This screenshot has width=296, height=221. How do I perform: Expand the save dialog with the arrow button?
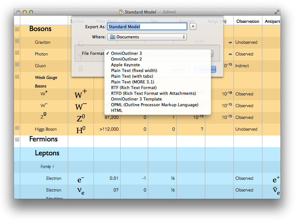point(193,27)
